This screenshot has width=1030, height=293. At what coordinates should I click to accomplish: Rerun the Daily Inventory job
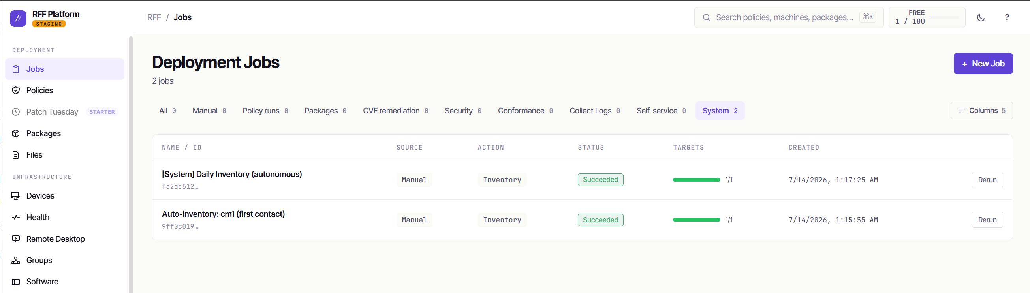(x=987, y=180)
